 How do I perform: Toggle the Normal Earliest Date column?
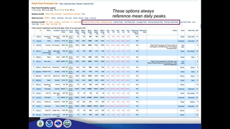click(155, 22)
